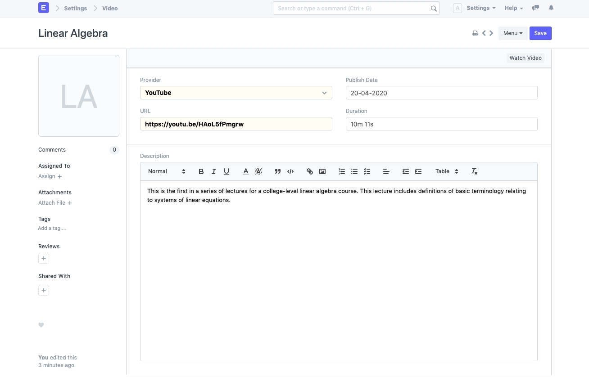Toggle underline formatting in editor
This screenshot has height=377, width=589.
(x=227, y=171)
